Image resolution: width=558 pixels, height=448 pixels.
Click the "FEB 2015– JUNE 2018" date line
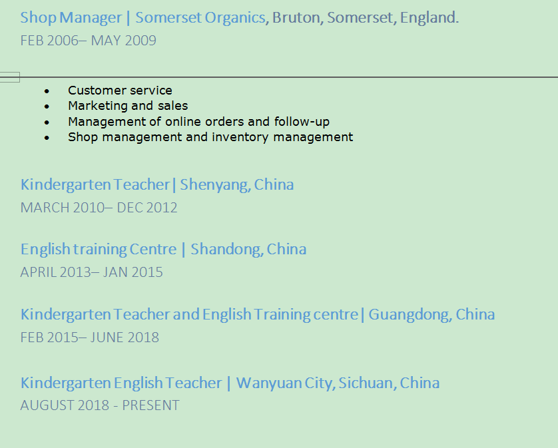(x=89, y=337)
